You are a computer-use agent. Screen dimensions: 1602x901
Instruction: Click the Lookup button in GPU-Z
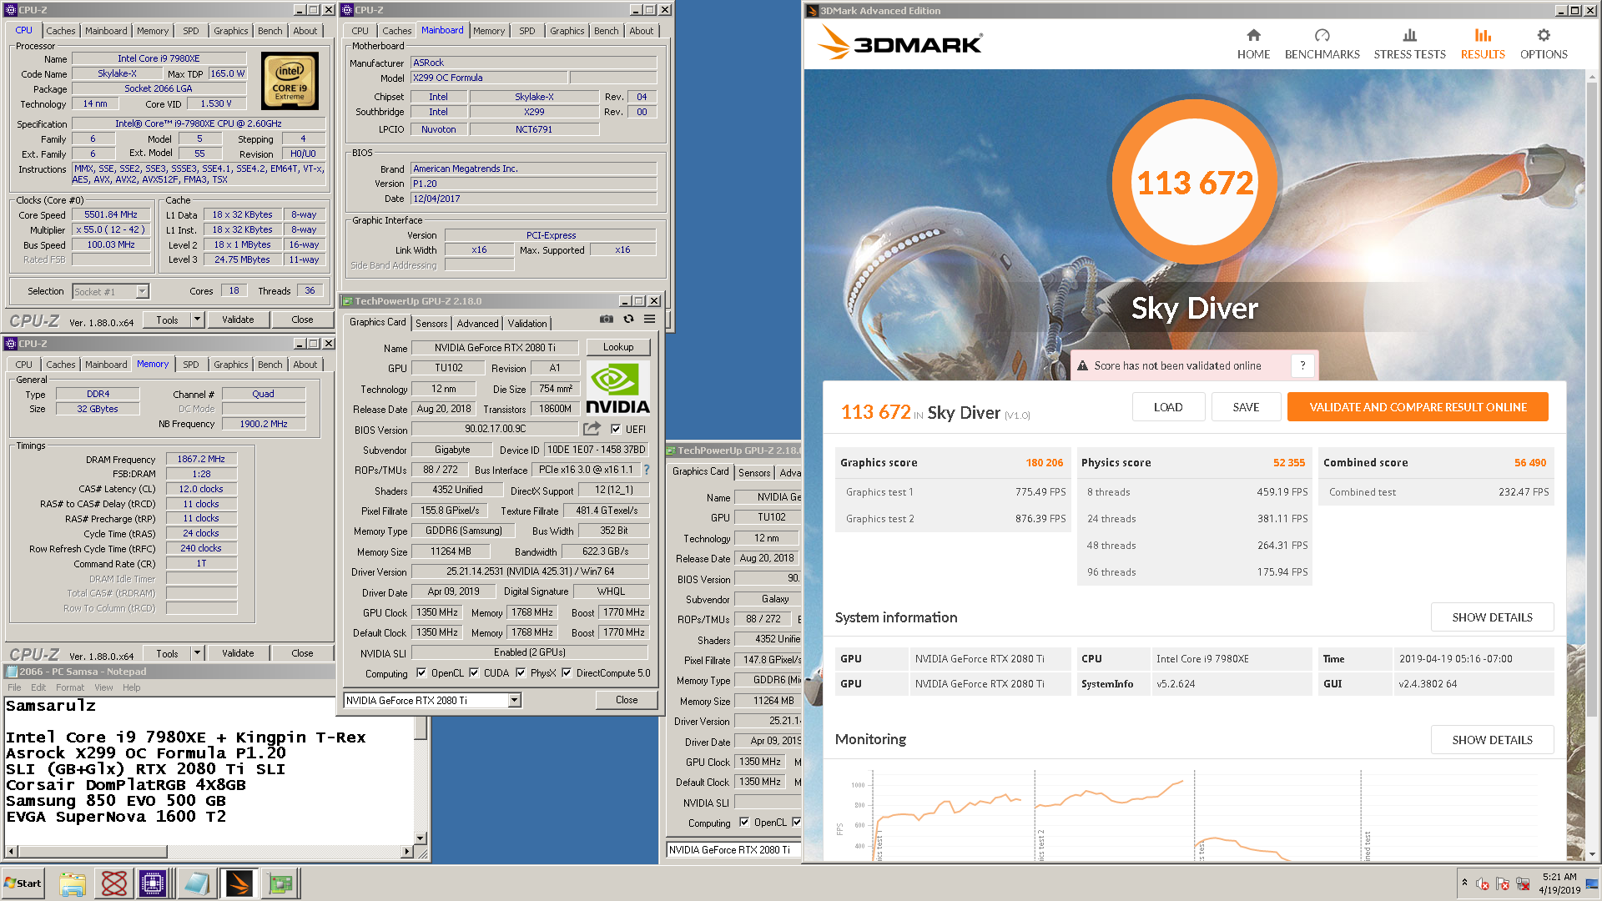(618, 347)
